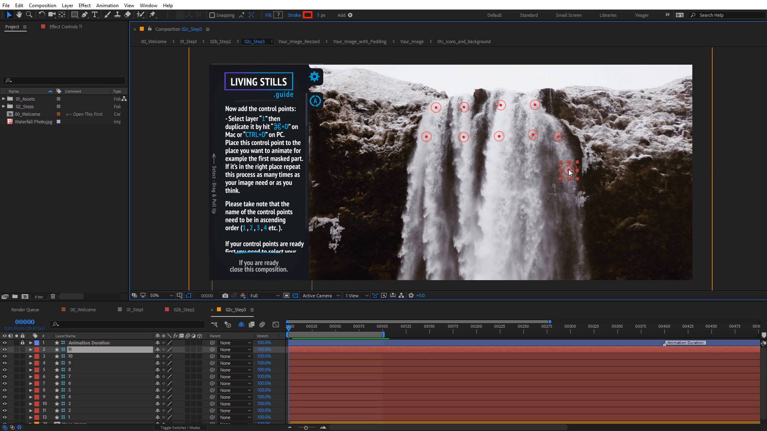Hide layer 11 with its eye toggle
This screenshot has height=431, width=767.
point(5,350)
